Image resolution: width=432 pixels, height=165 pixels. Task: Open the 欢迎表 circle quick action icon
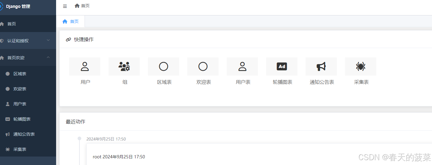pos(203,66)
